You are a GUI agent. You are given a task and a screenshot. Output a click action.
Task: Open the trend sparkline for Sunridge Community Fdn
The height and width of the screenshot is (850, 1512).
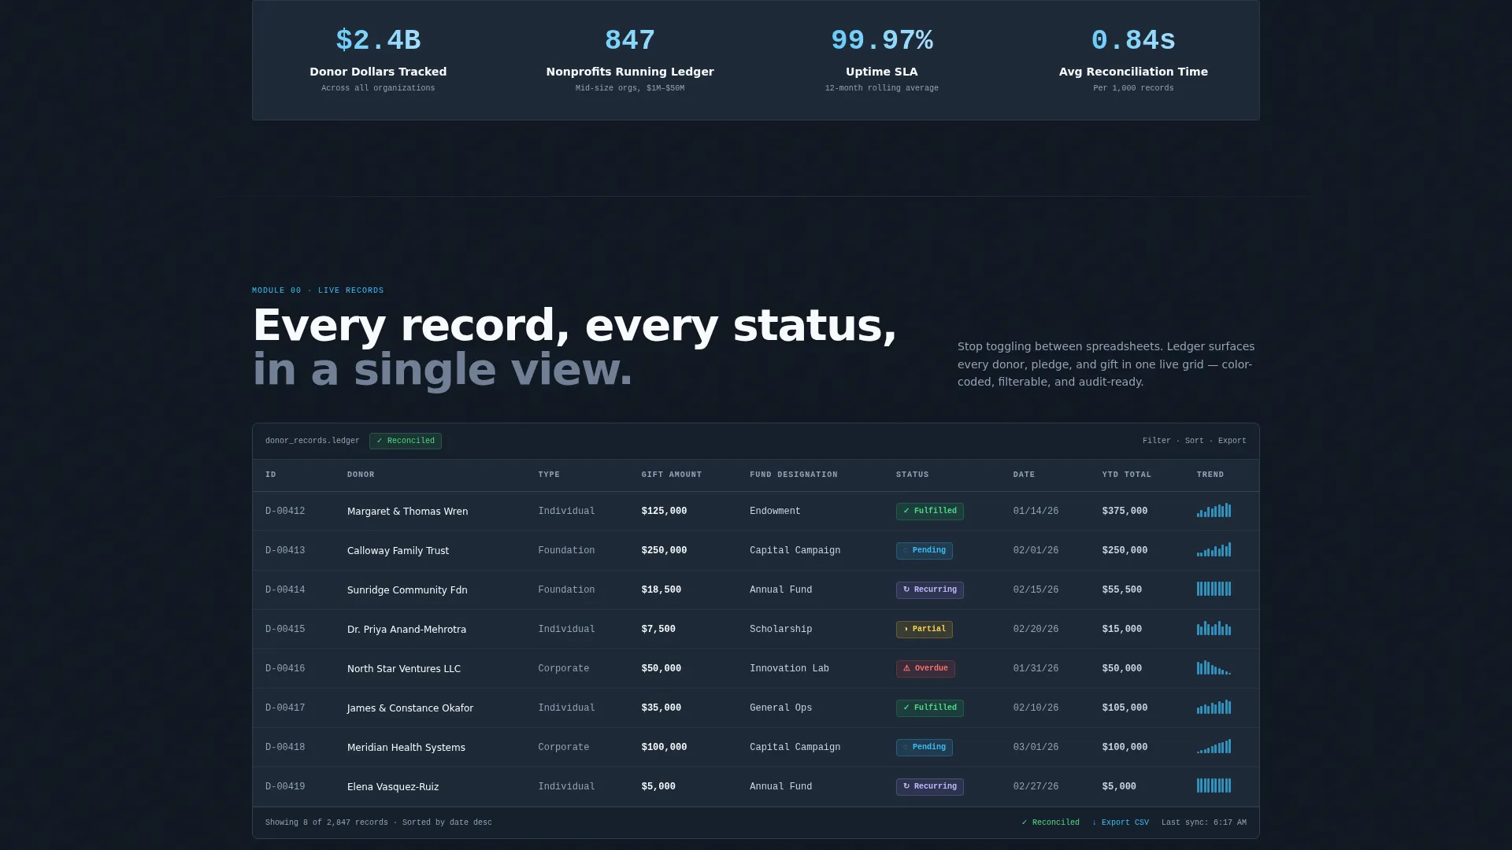1214,589
